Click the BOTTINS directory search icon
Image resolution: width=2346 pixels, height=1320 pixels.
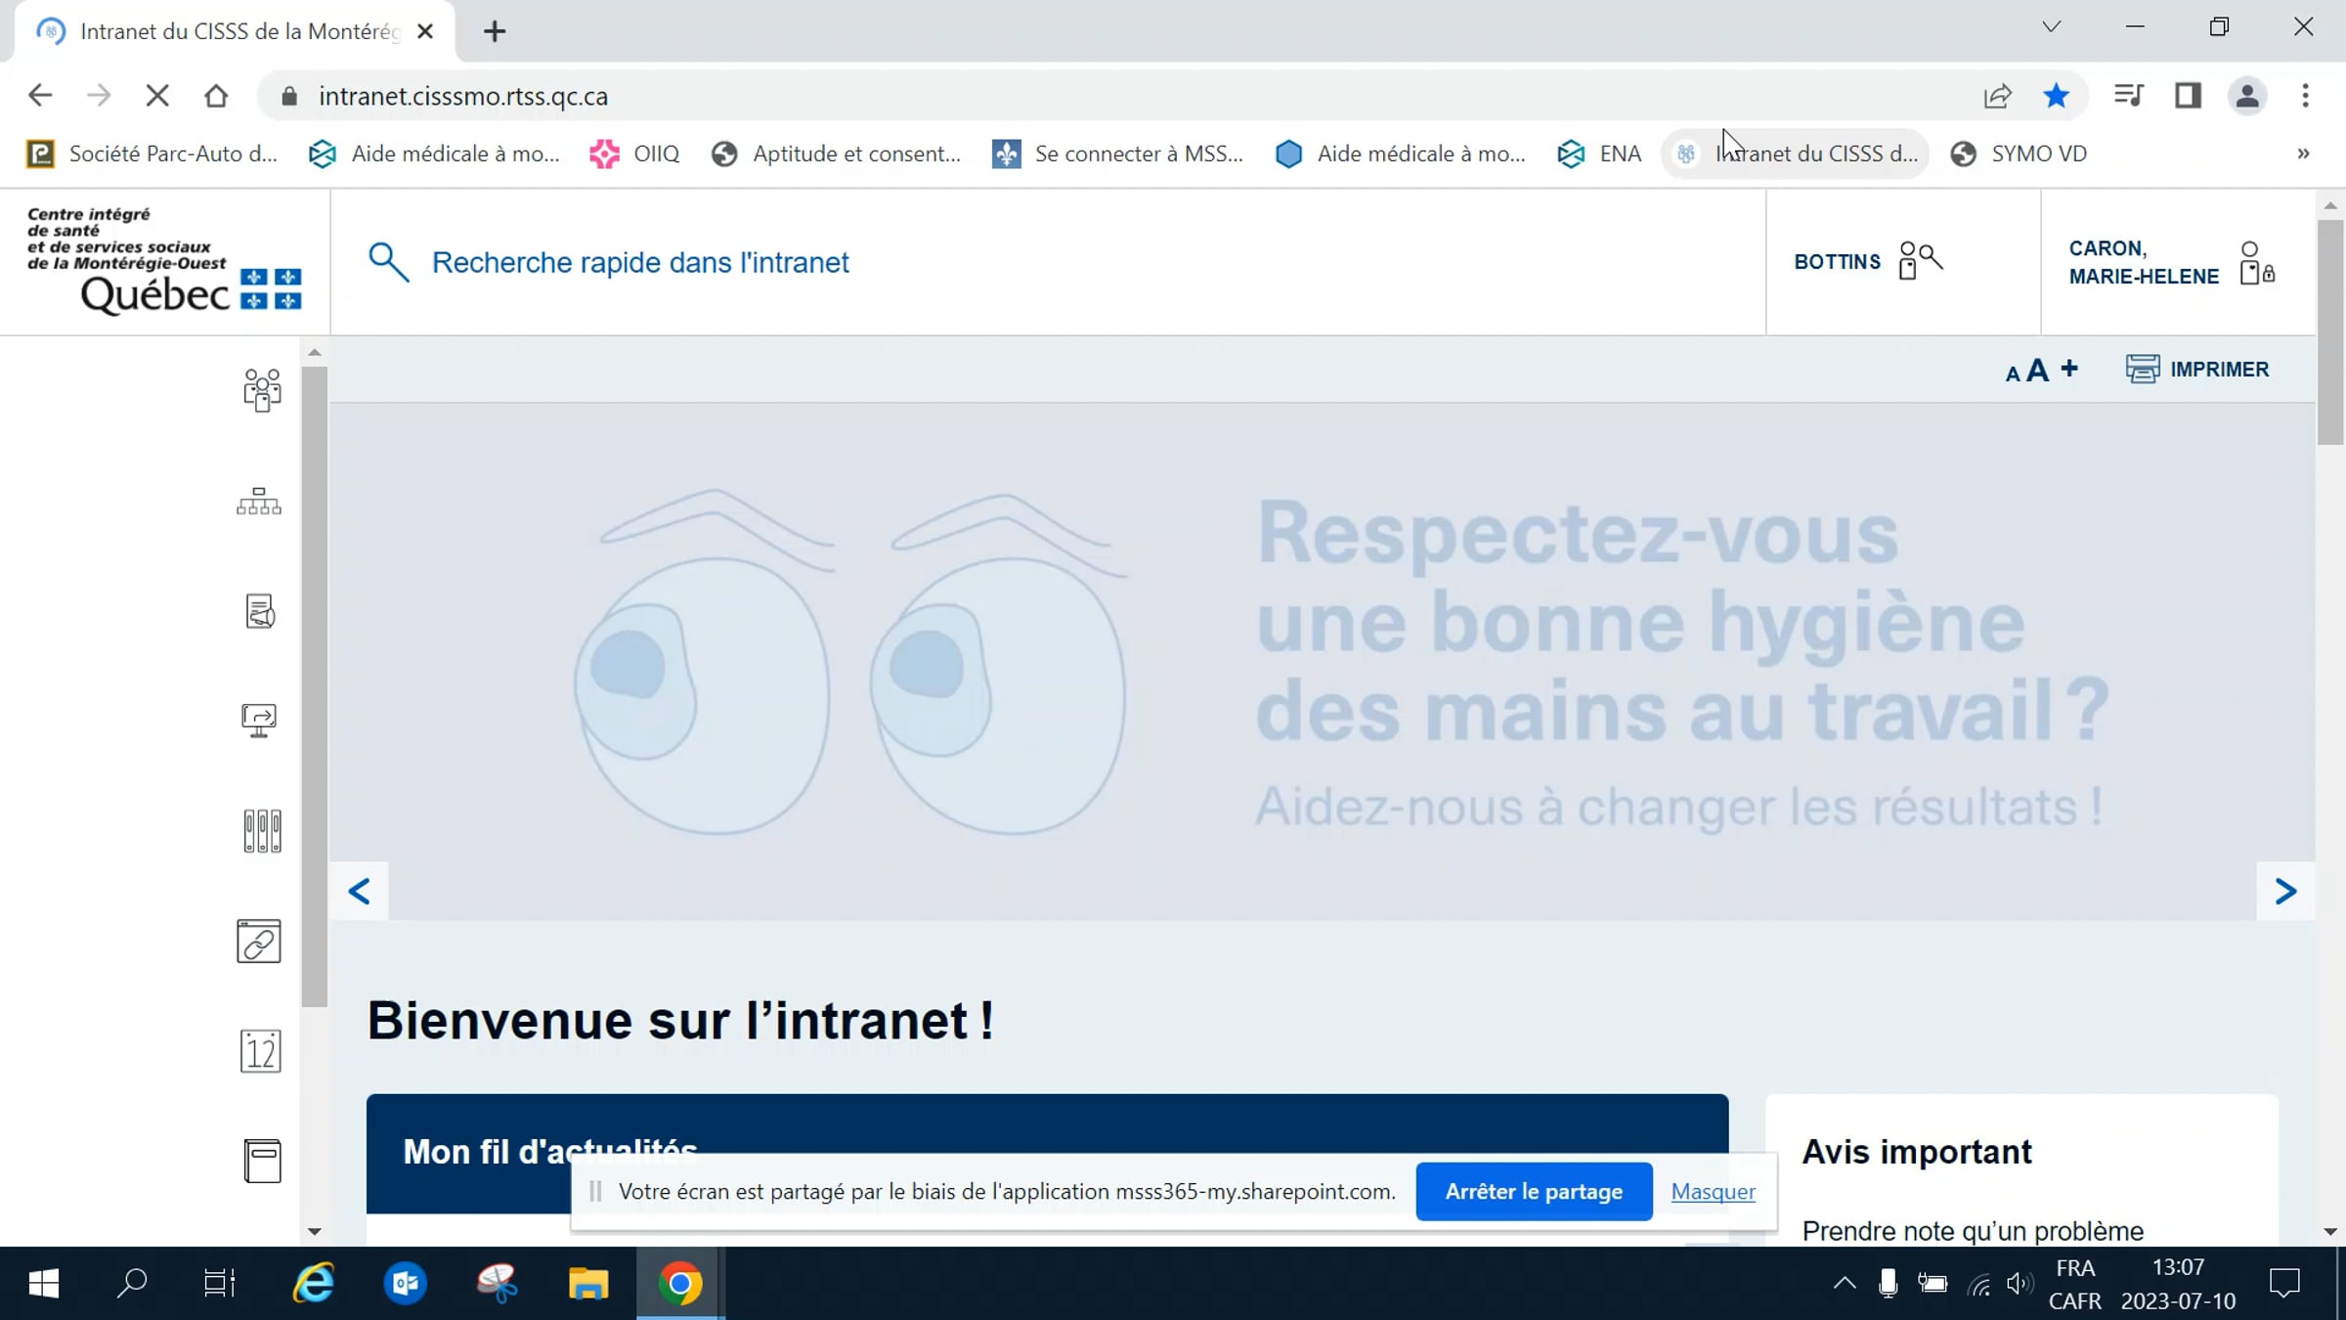pyautogui.click(x=1920, y=261)
